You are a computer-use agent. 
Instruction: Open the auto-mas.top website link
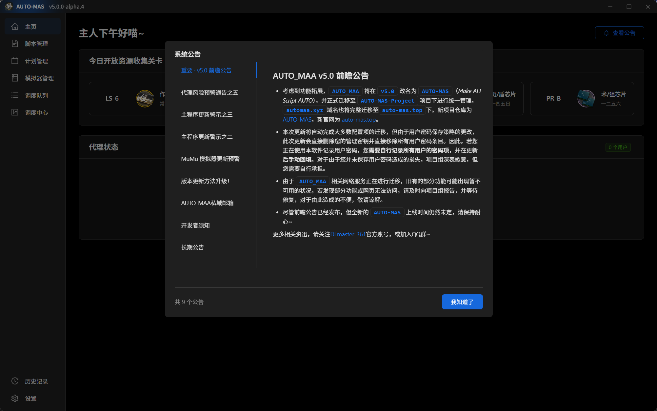358,120
